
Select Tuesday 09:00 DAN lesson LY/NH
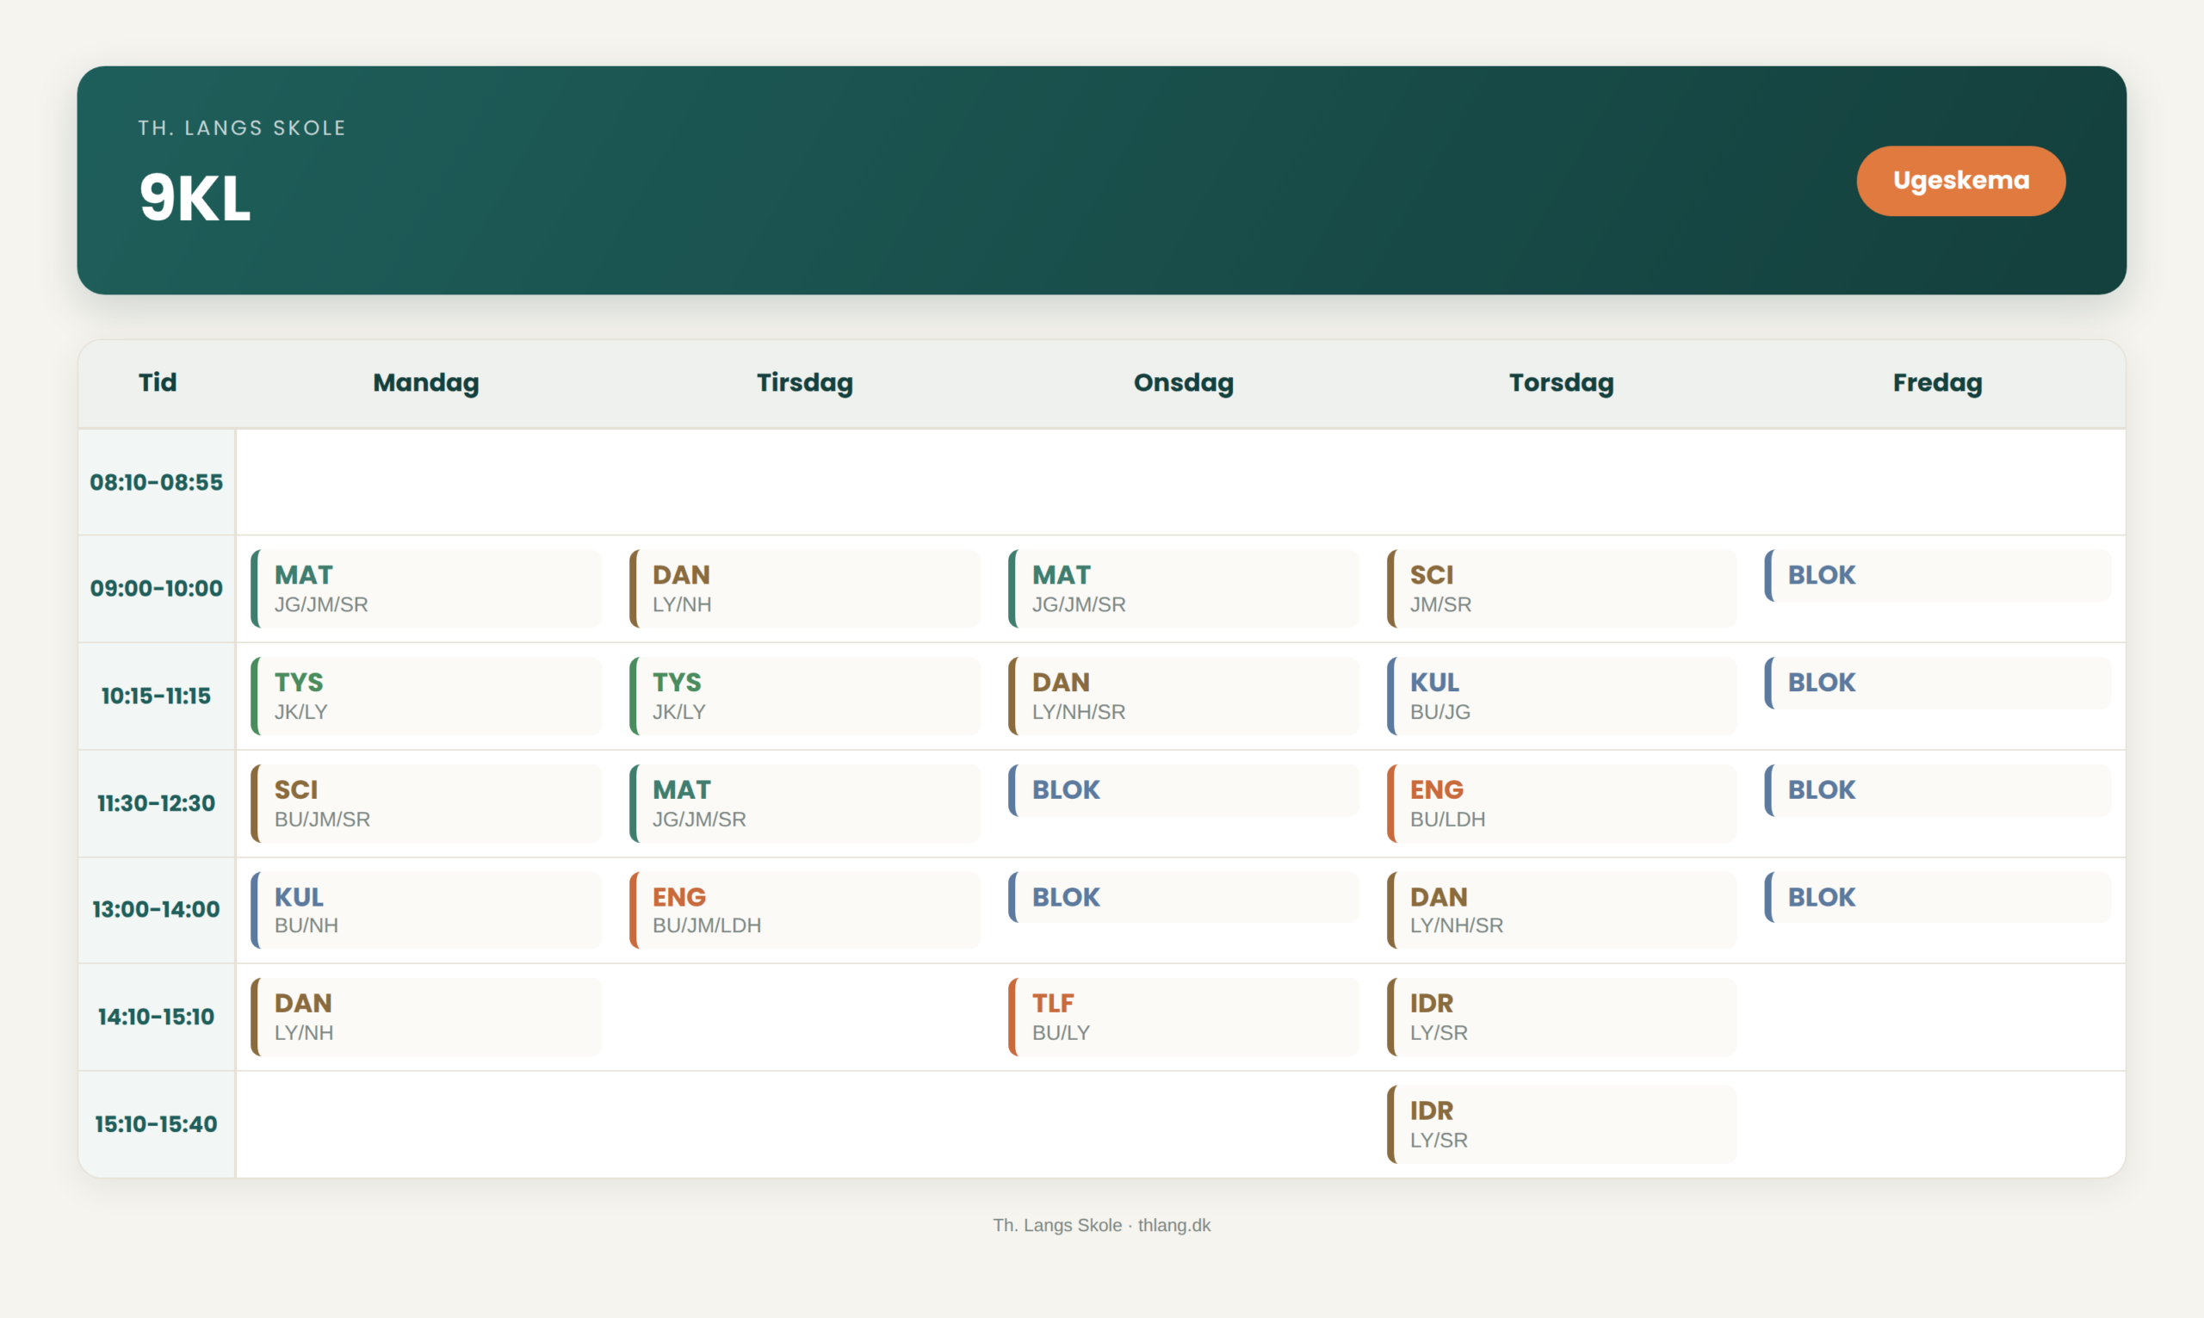coord(804,588)
